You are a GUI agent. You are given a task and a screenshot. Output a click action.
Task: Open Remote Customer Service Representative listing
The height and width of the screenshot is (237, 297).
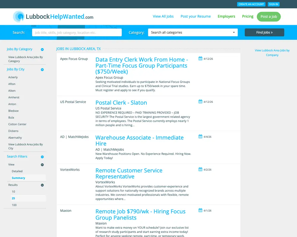129,174
